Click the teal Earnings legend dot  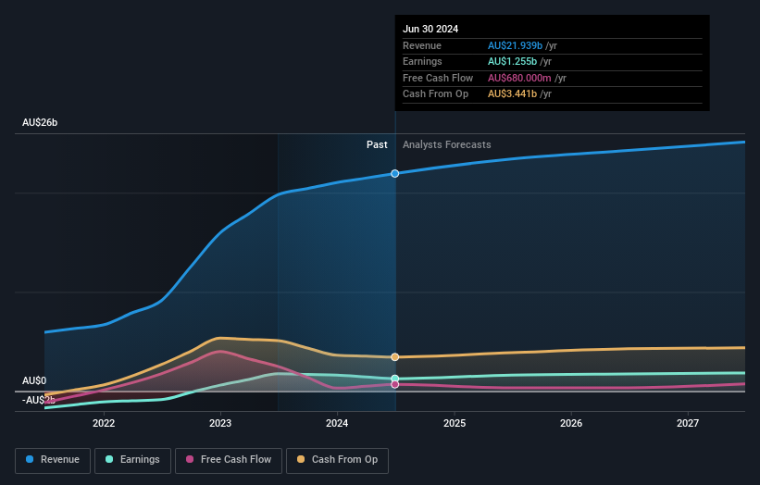click(x=109, y=459)
